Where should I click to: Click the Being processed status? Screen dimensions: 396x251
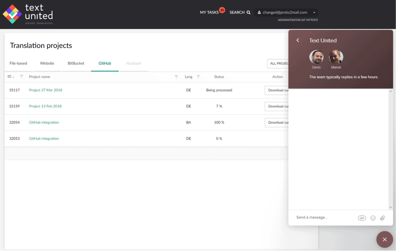click(219, 90)
